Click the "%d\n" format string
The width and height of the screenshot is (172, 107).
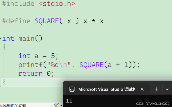click(59, 65)
